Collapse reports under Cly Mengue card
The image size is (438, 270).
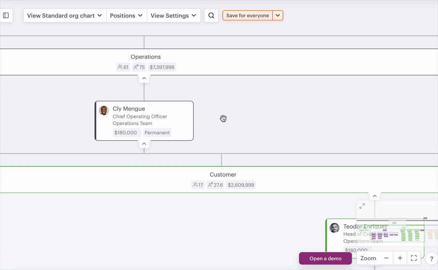[x=144, y=144]
